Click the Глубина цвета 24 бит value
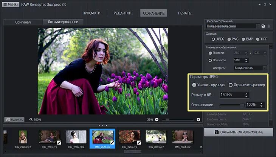The width and height of the screenshot is (276, 157). tap(247, 119)
